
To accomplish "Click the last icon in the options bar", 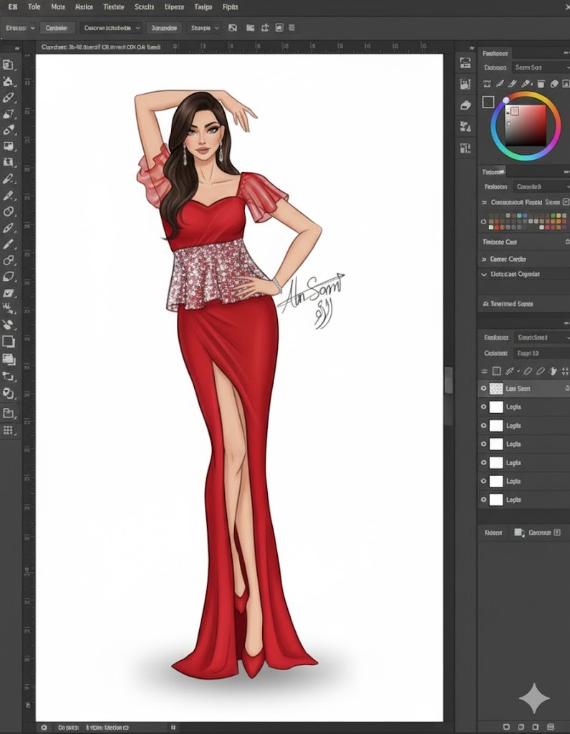I will coord(291,28).
